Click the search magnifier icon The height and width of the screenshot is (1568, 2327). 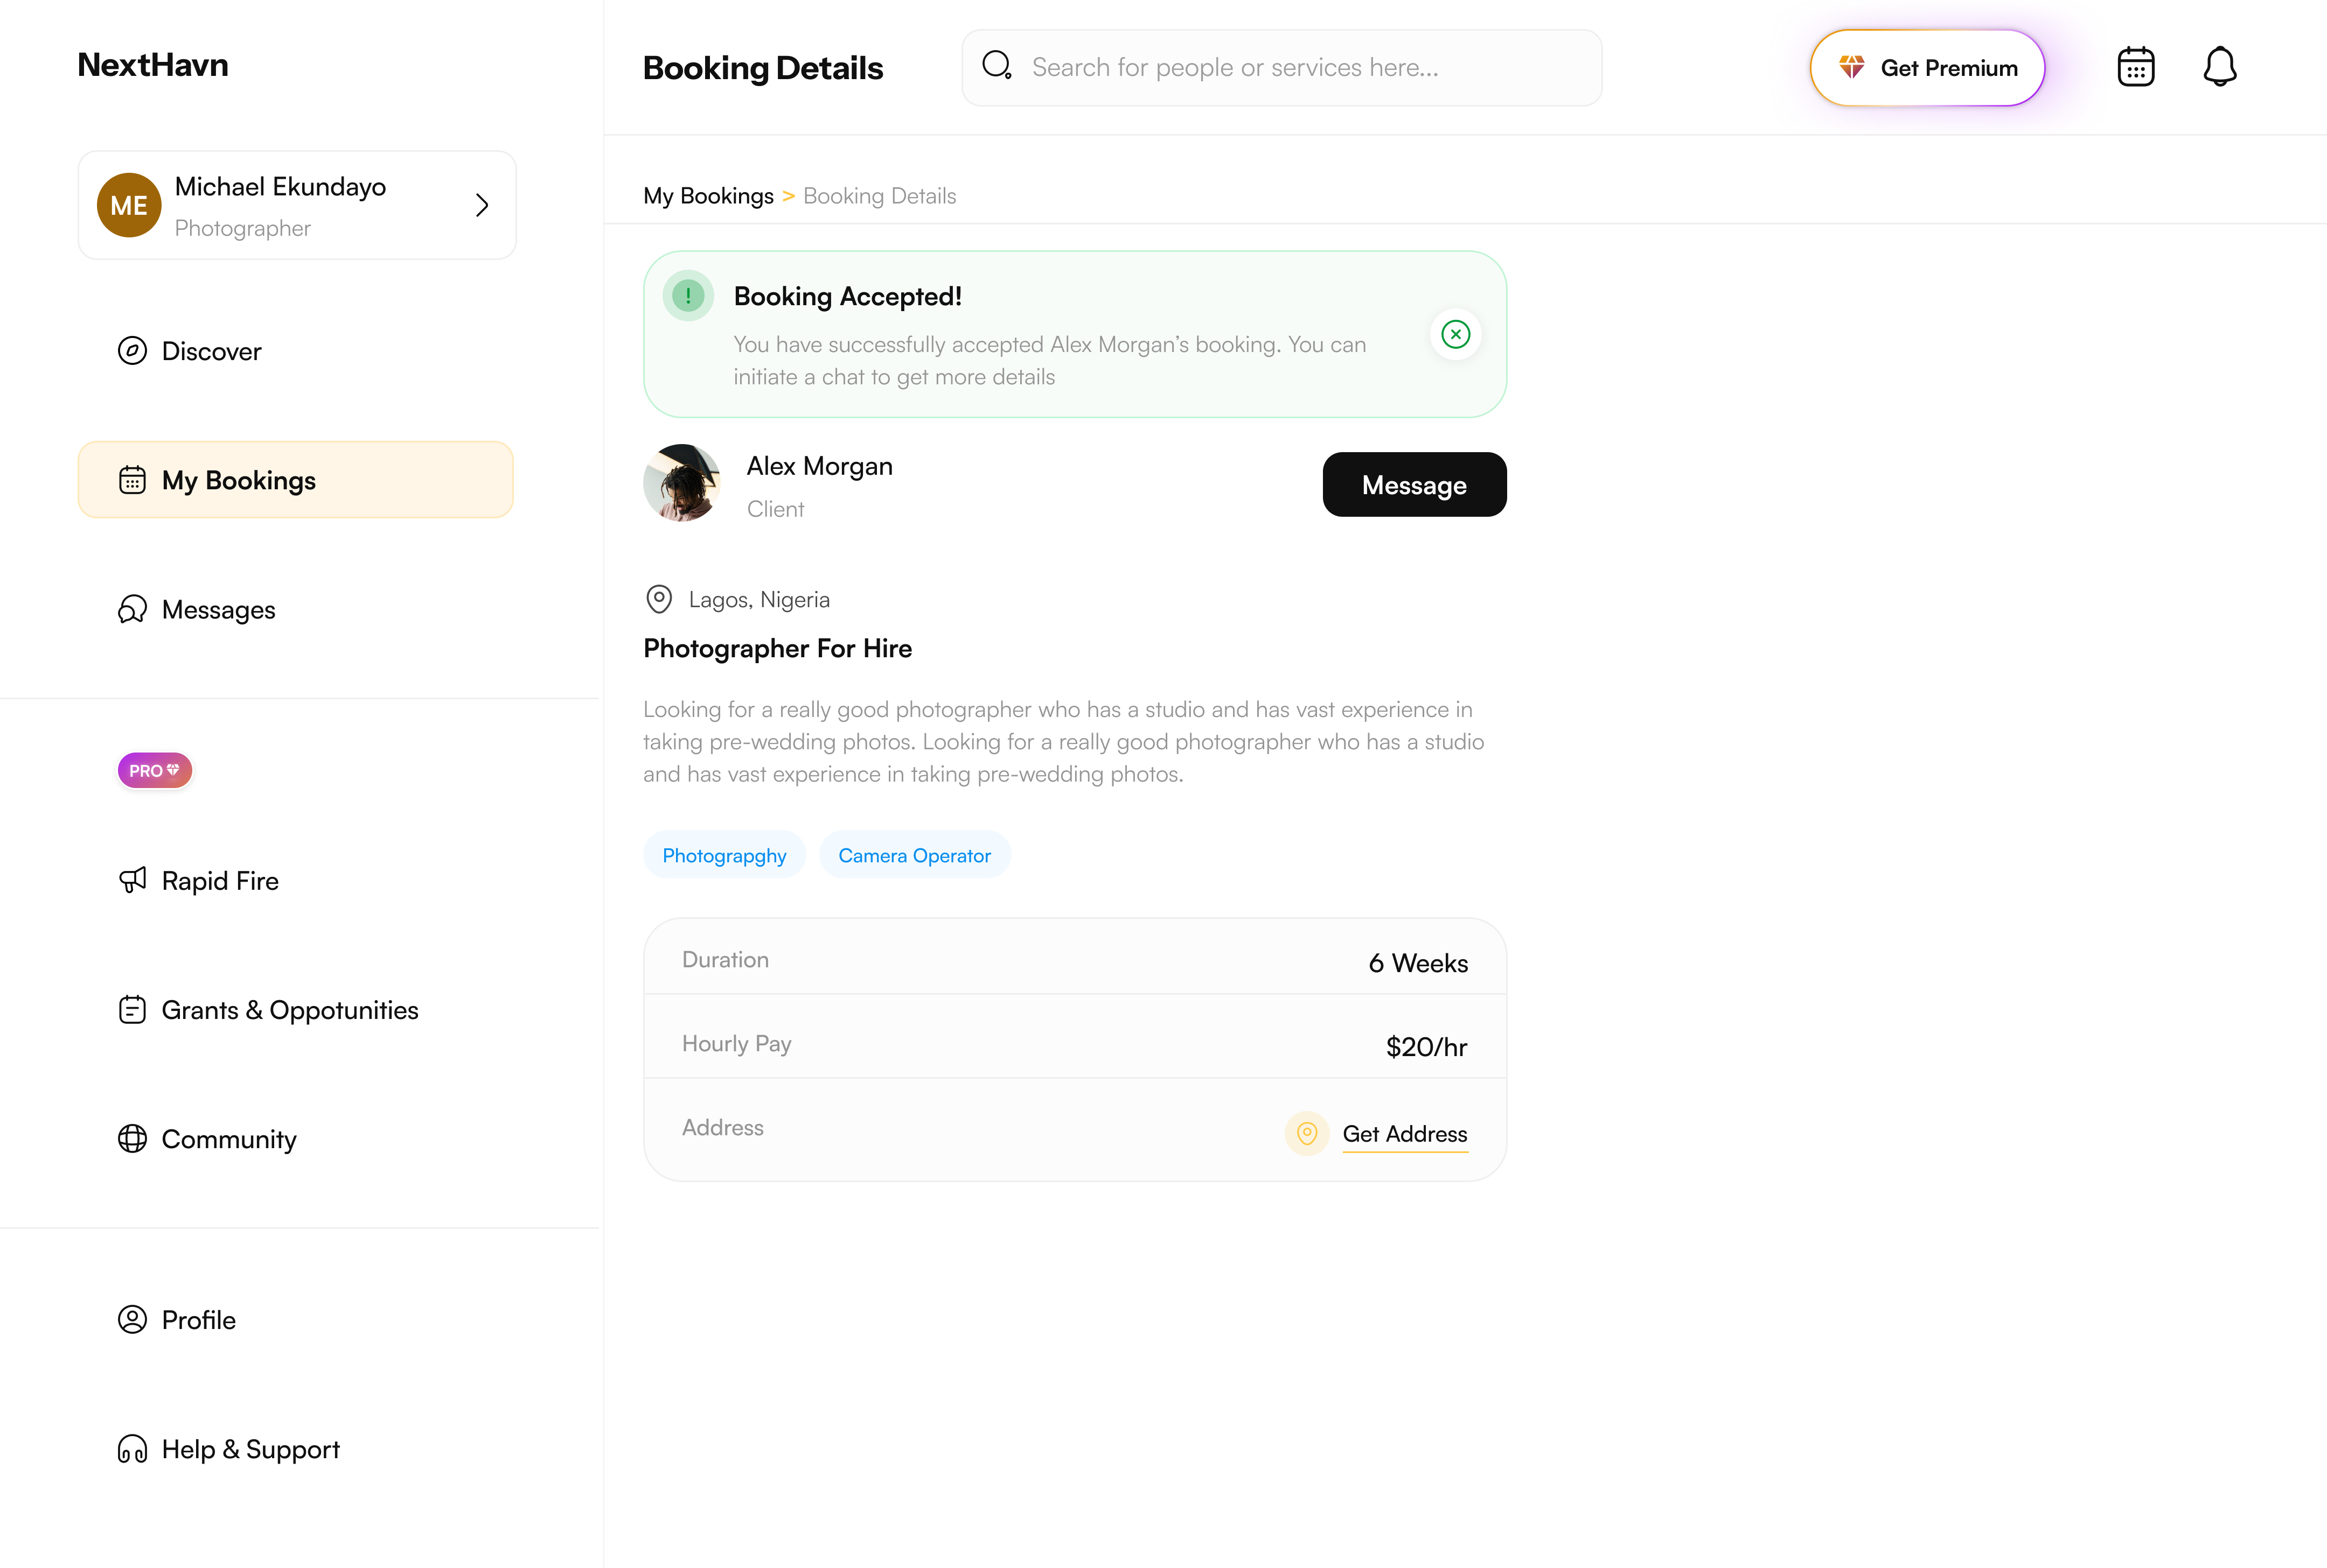tap(998, 66)
